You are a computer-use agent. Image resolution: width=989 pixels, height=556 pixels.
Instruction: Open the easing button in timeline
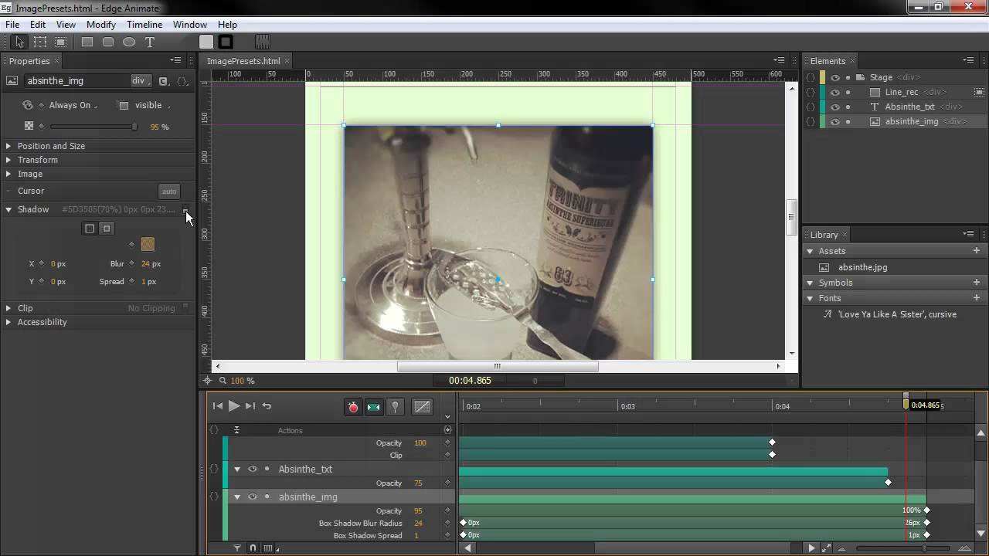[422, 407]
